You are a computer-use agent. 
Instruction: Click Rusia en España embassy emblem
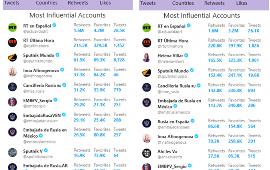point(147,123)
